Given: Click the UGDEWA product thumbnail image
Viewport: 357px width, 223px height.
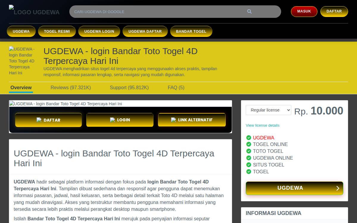Looking at the screenshot, I should pyautogui.click(x=22, y=61).
